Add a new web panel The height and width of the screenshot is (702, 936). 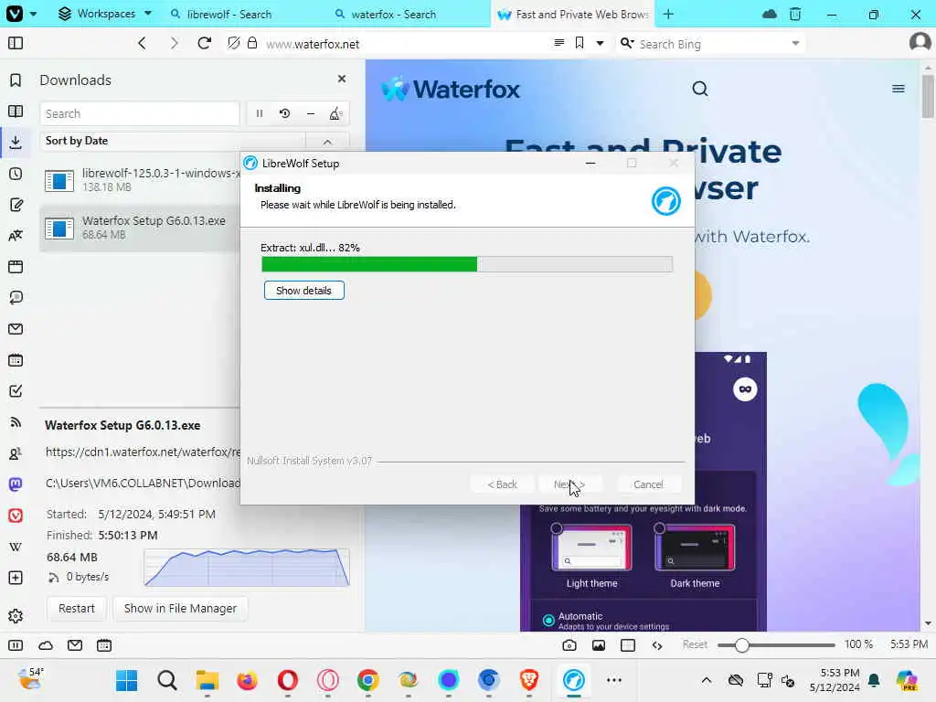pyautogui.click(x=16, y=578)
